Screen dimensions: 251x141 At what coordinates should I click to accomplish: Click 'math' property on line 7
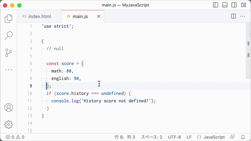pos(56,71)
